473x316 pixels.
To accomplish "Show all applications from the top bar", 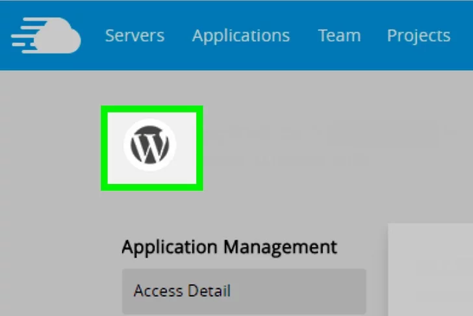I will coord(240,35).
